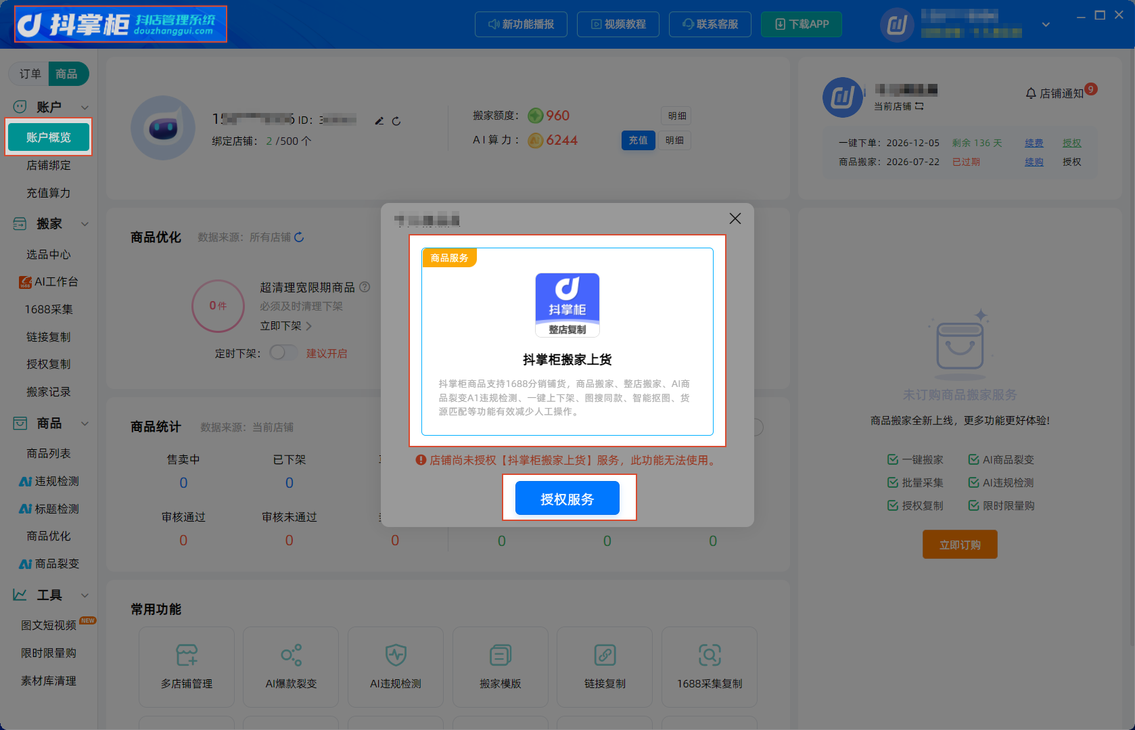
Task: Open AI 标题检测 in sidebar
Action: click(x=49, y=509)
